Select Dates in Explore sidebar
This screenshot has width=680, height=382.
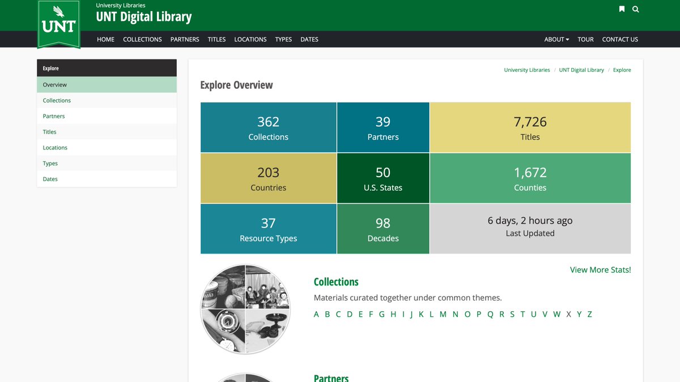tap(107, 179)
